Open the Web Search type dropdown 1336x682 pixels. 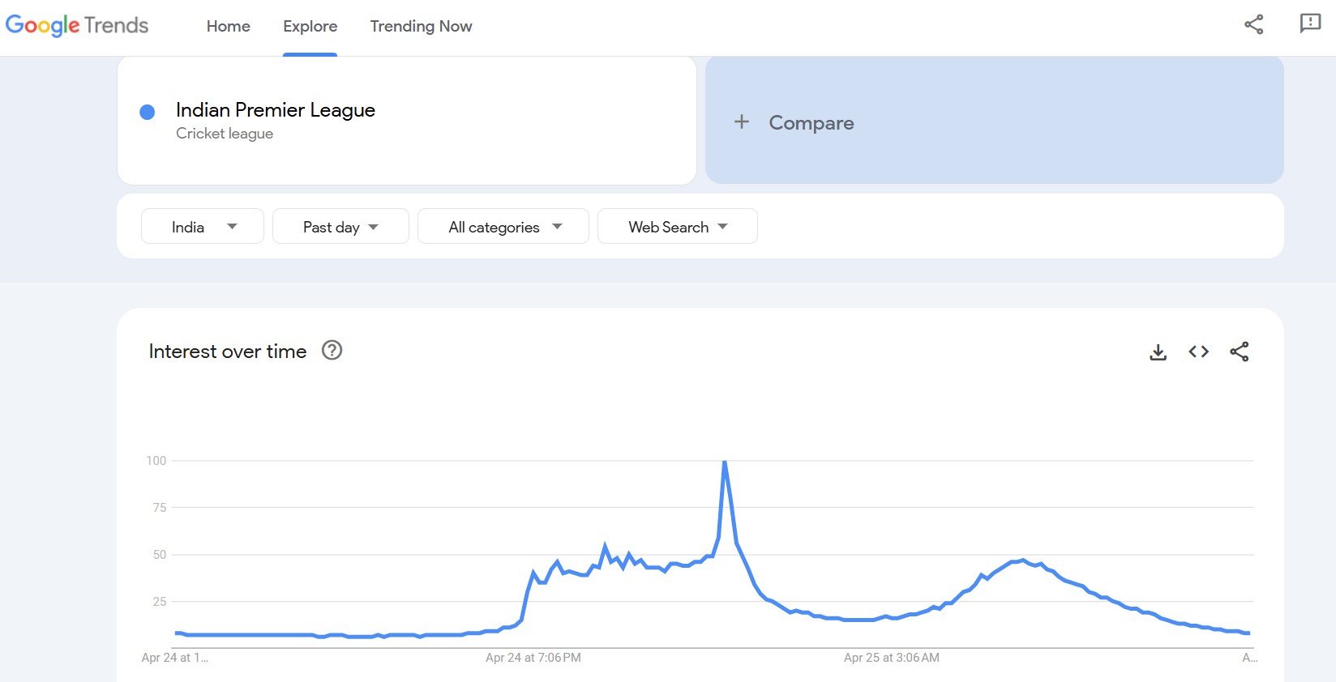678,227
